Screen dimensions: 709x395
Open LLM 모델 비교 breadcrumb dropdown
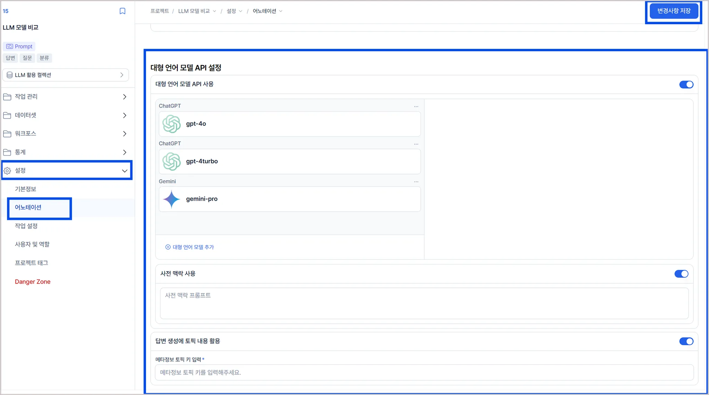(x=215, y=11)
